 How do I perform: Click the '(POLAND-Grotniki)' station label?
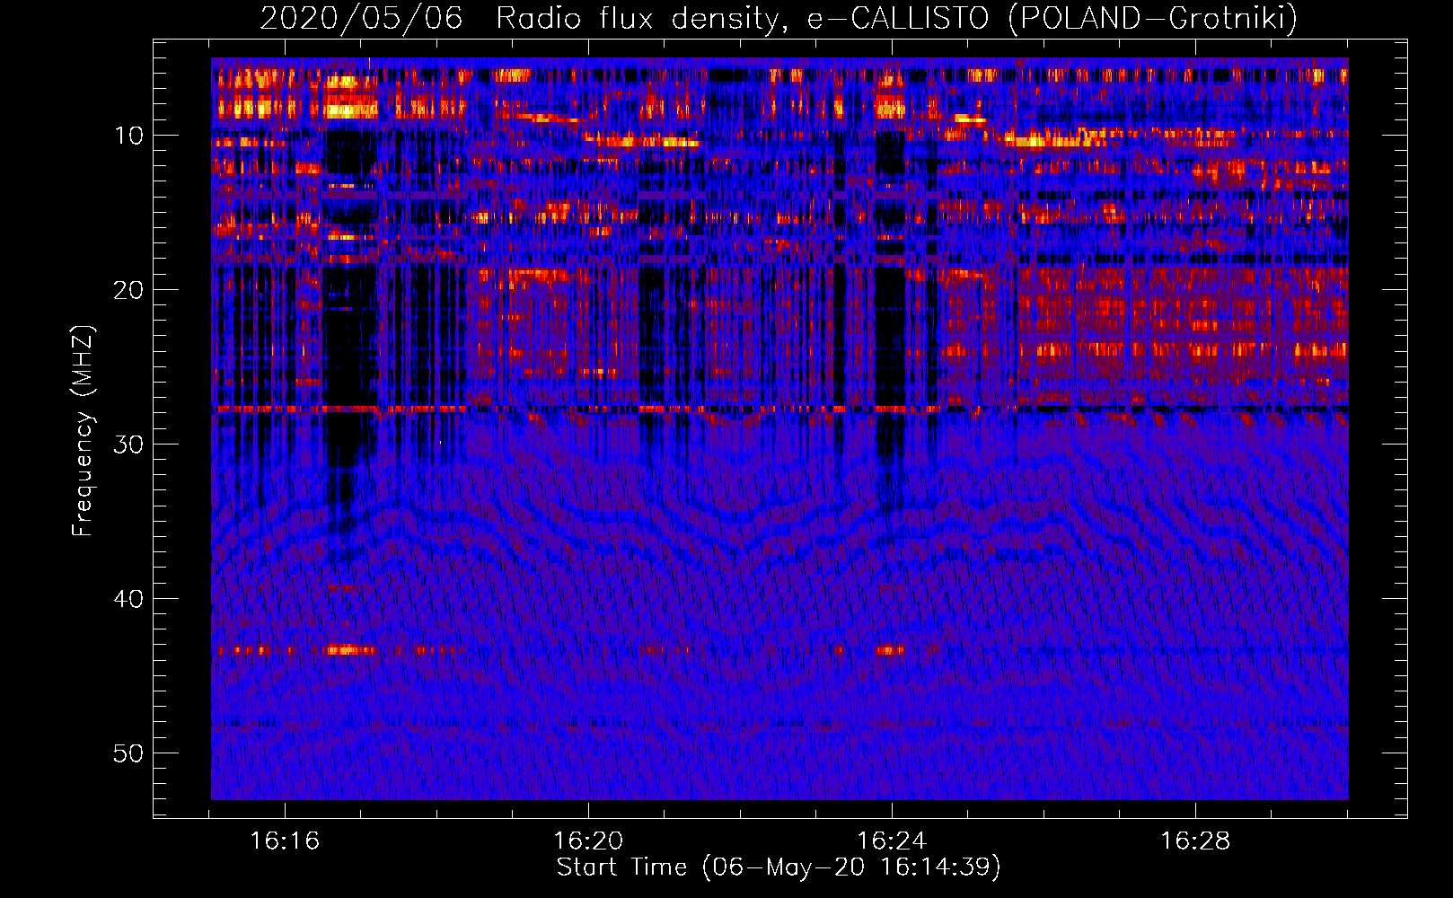point(1153,19)
